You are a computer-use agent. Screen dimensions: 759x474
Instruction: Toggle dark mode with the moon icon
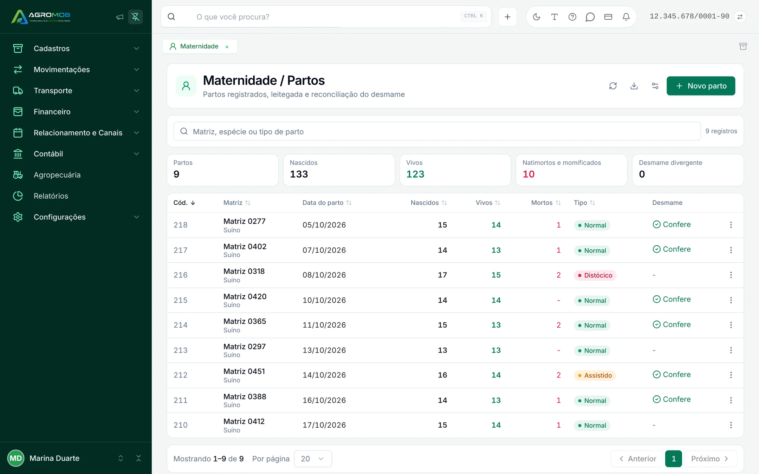pyautogui.click(x=536, y=17)
